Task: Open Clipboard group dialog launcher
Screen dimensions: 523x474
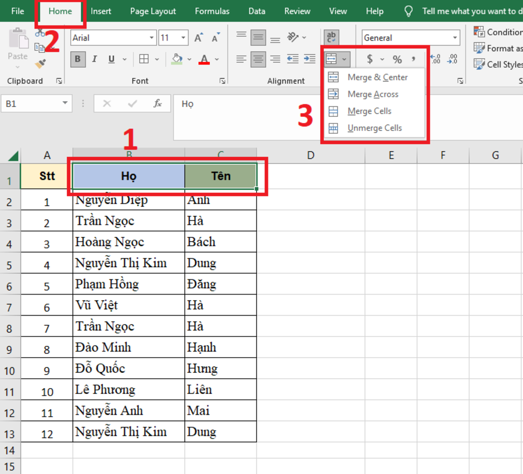Action: [x=59, y=81]
